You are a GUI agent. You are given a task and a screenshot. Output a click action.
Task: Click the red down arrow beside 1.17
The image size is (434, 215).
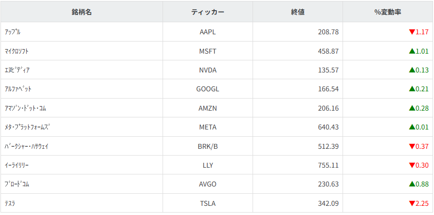click(x=412, y=32)
